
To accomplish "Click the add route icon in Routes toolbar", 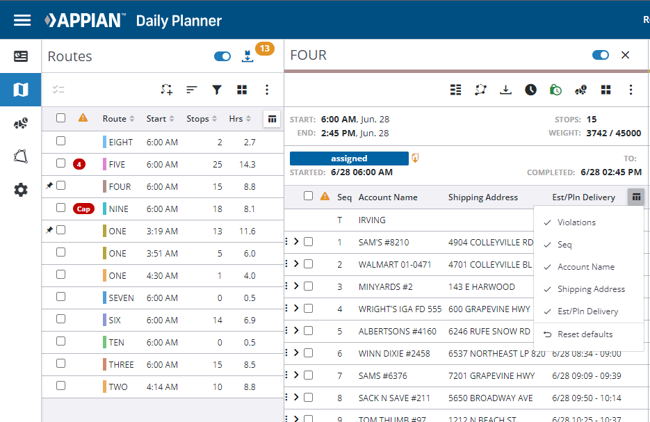I will click(167, 90).
